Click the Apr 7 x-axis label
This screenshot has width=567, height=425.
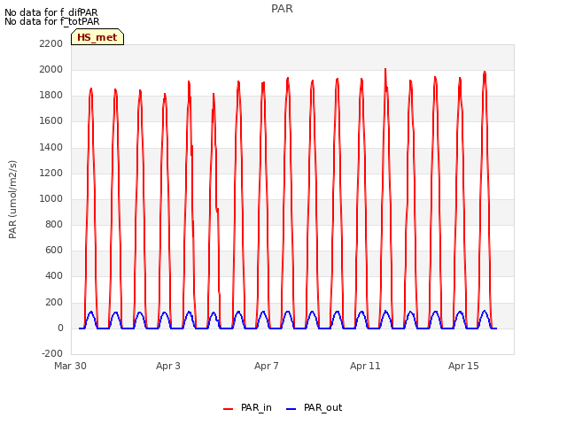click(x=267, y=366)
